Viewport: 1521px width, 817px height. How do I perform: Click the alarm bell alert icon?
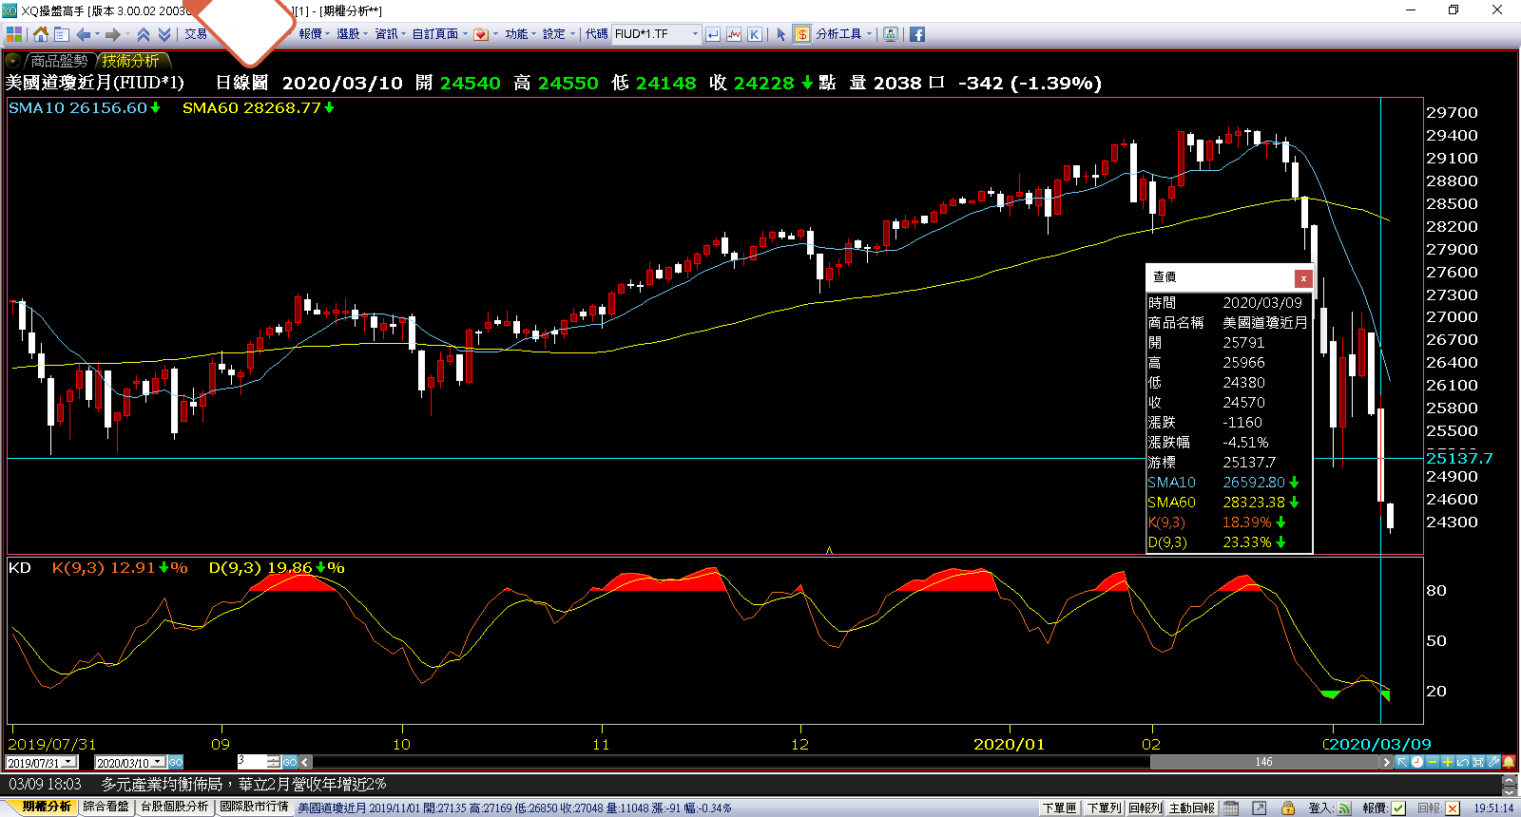click(x=1509, y=762)
